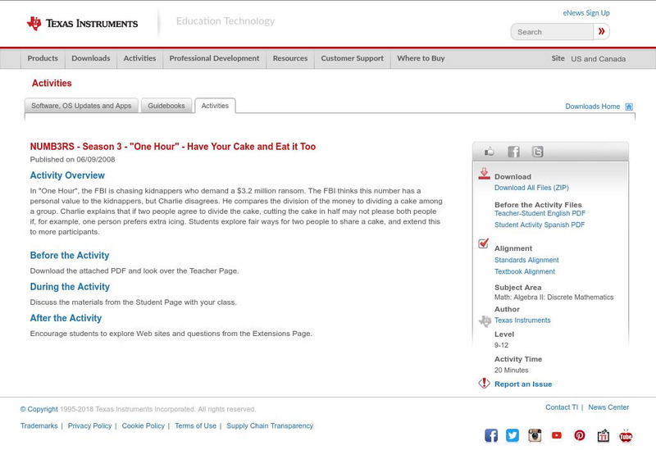Click the Report an Issue link
The image size is (656, 450).
(523, 384)
